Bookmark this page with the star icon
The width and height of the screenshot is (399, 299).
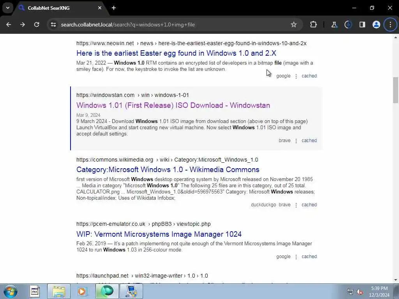click(294, 25)
